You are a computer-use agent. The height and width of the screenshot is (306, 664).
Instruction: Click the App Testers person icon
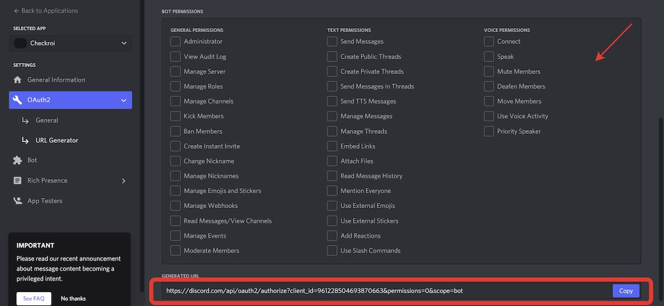tap(18, 201)
